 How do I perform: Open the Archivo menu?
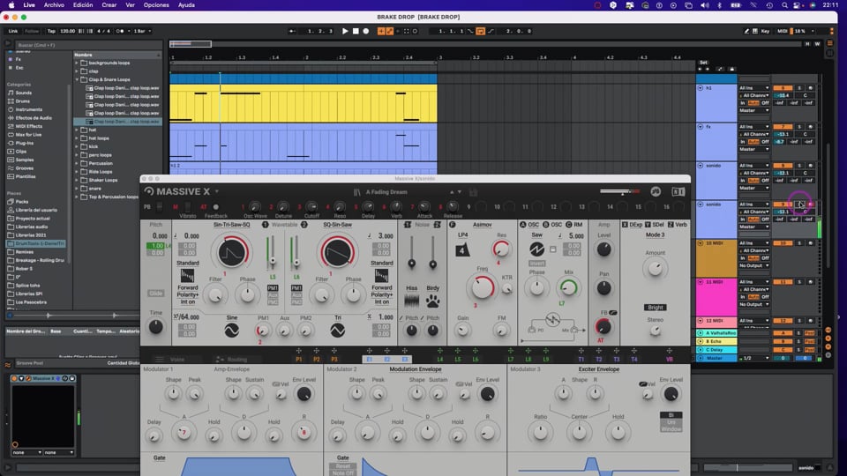pyautogui.click(x=54, y=5)
